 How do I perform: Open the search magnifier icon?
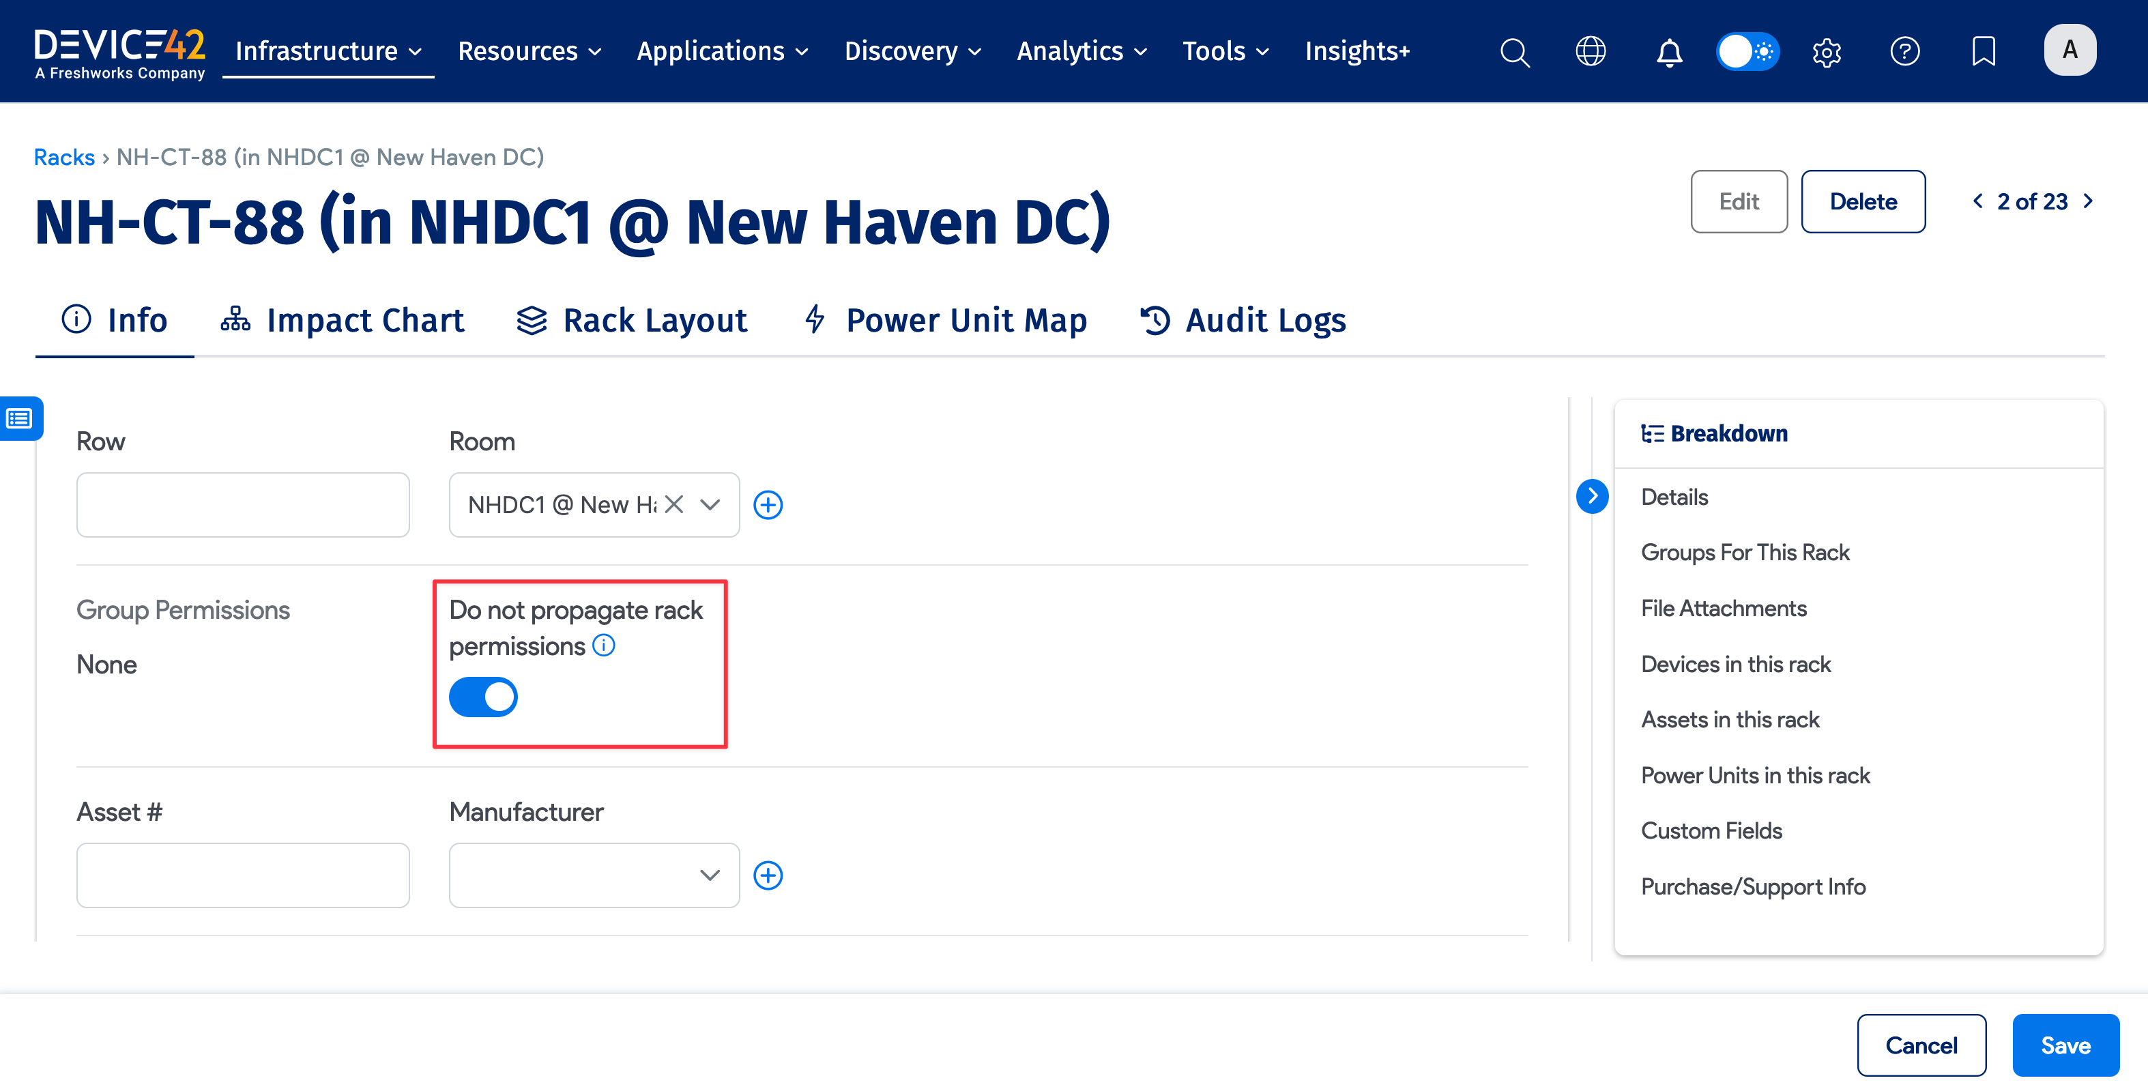[1514, 52]
